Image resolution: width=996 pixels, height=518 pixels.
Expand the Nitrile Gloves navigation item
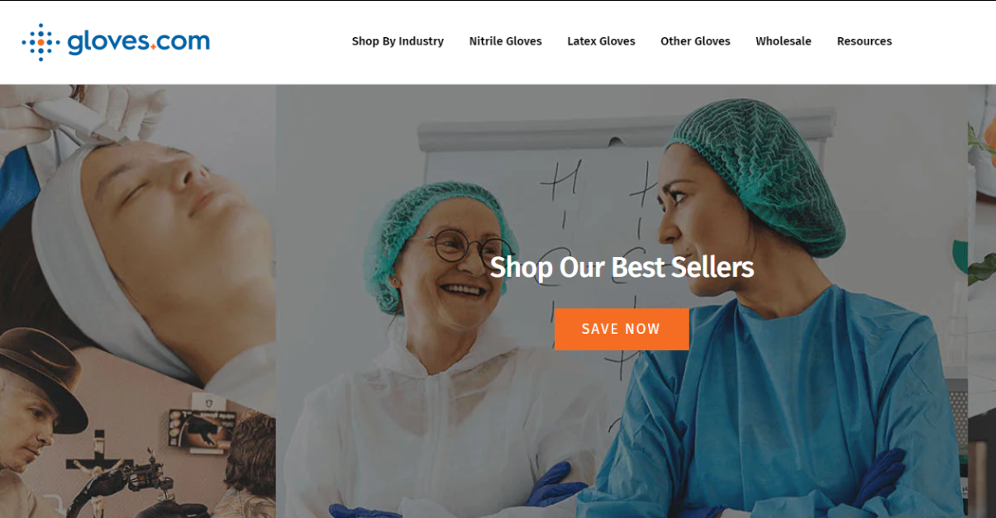(x=505, y=41)
